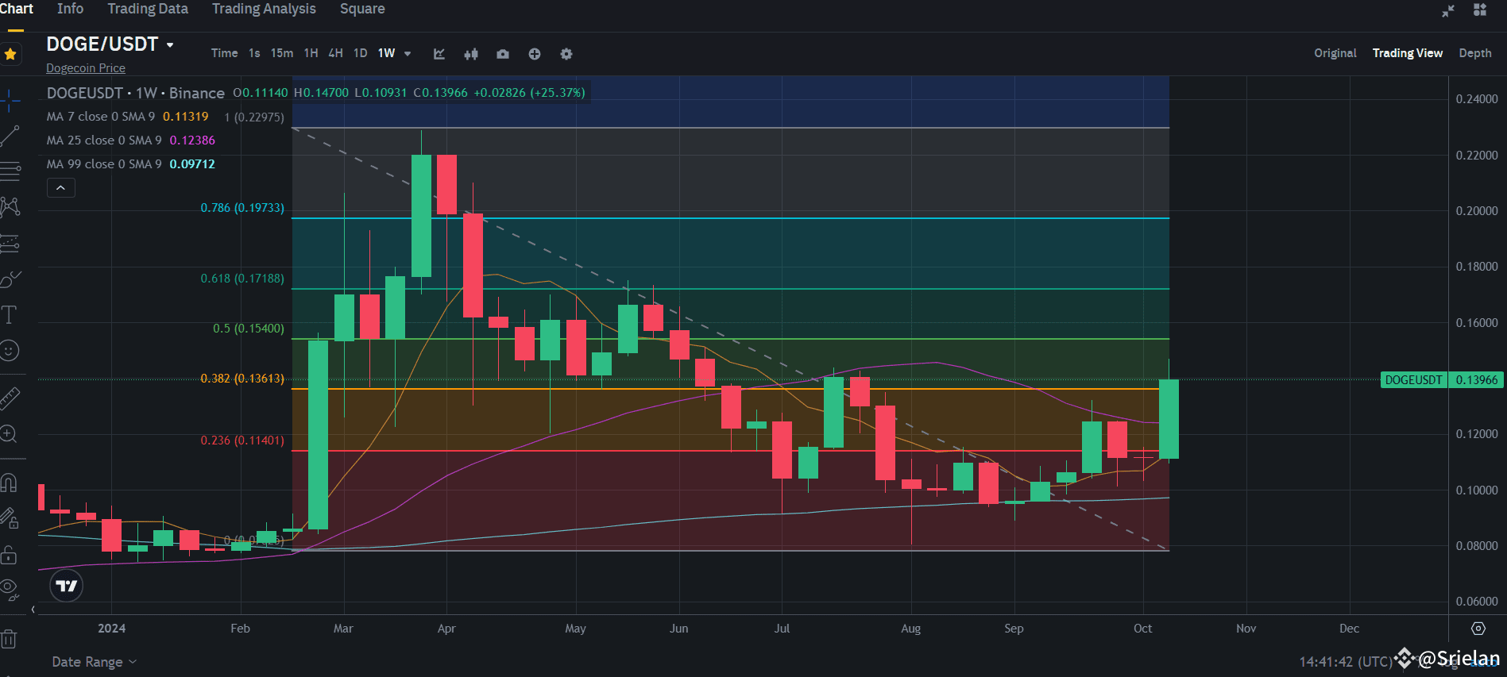Click the plus circle icon in toolbar
Viewport: 1507px width, 677px height.
(x=535, y=54)
